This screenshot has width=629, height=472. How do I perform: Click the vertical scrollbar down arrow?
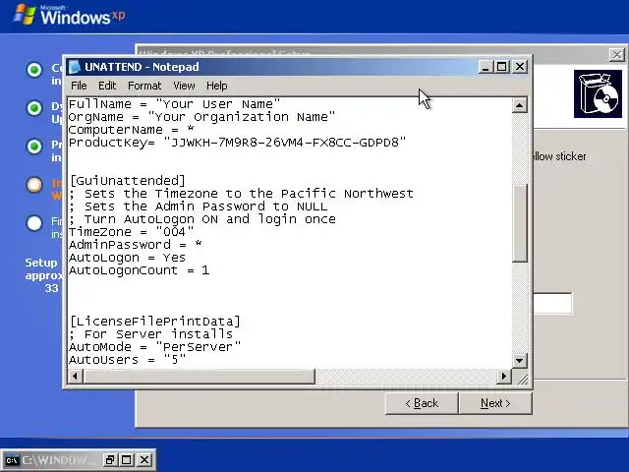click(x=520, y=360)
